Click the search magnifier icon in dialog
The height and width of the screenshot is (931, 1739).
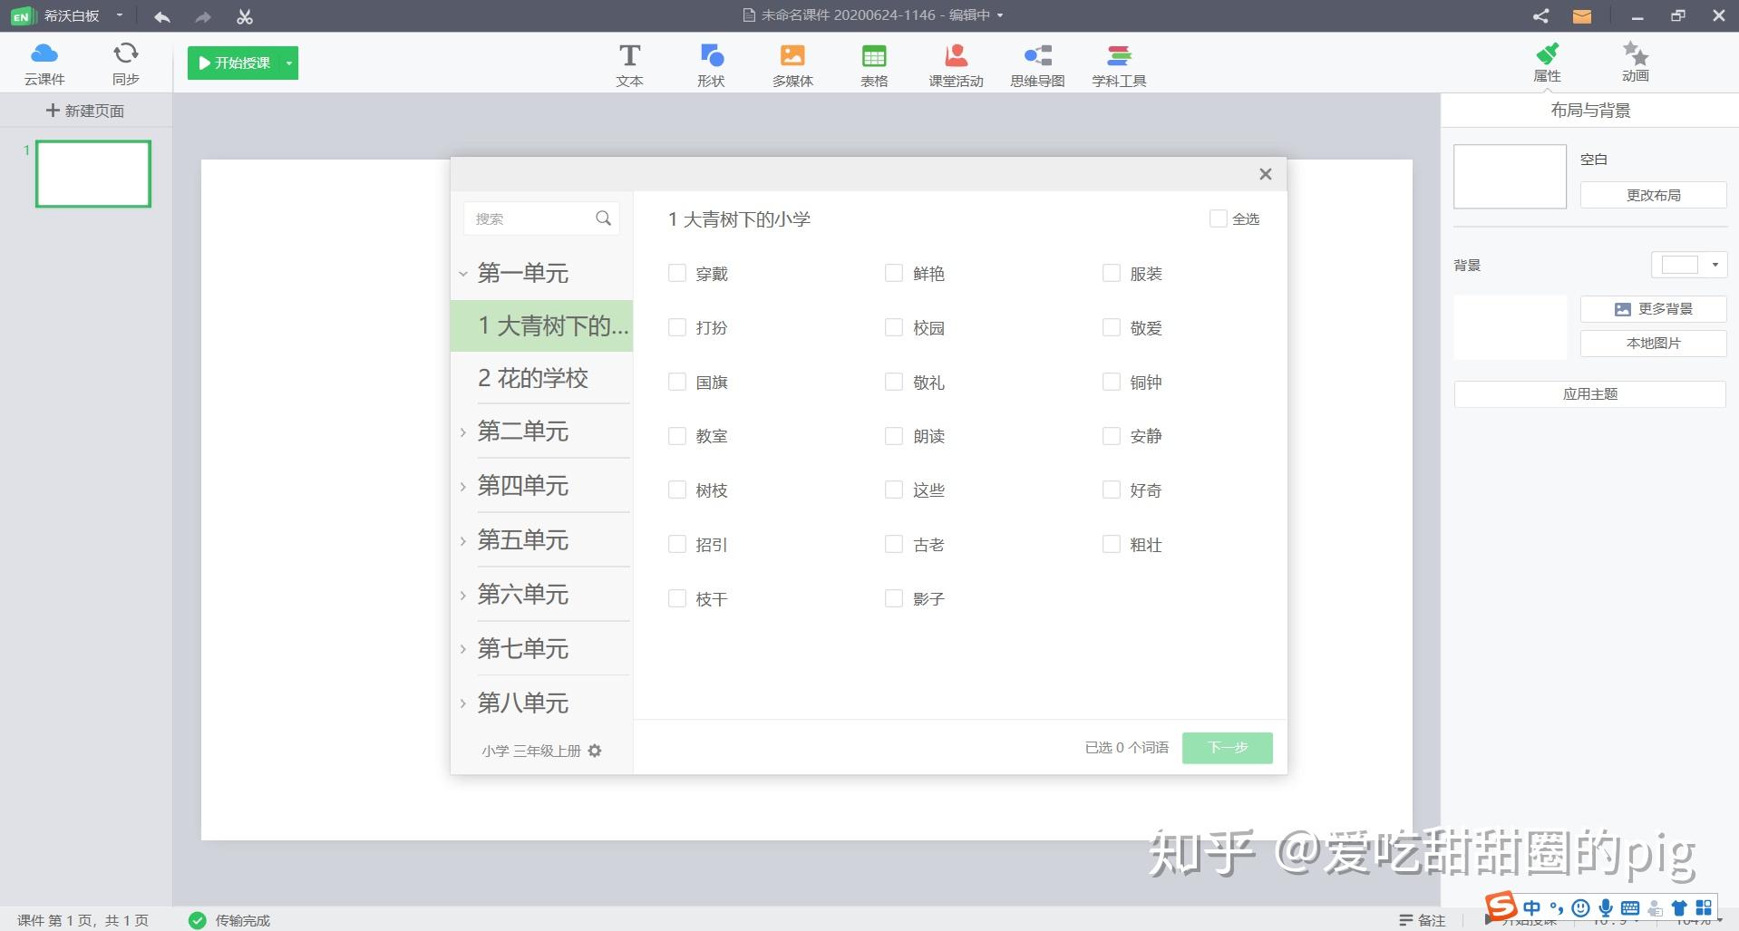604,218
